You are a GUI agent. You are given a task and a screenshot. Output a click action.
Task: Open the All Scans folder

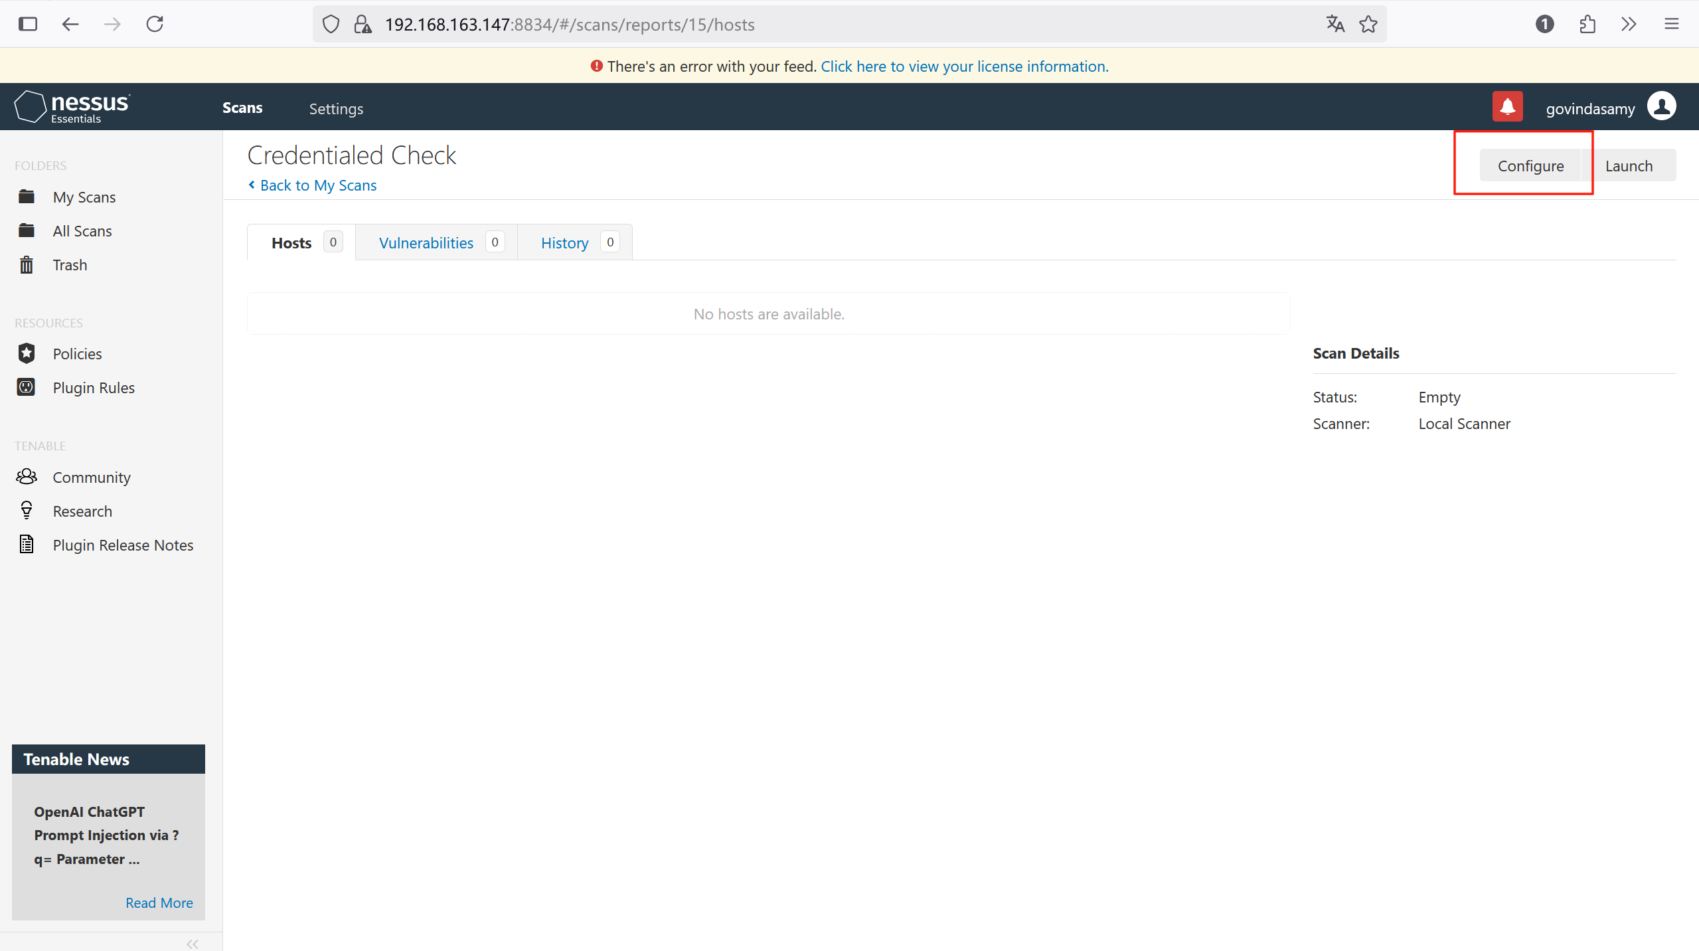click(x=82, y=231)
